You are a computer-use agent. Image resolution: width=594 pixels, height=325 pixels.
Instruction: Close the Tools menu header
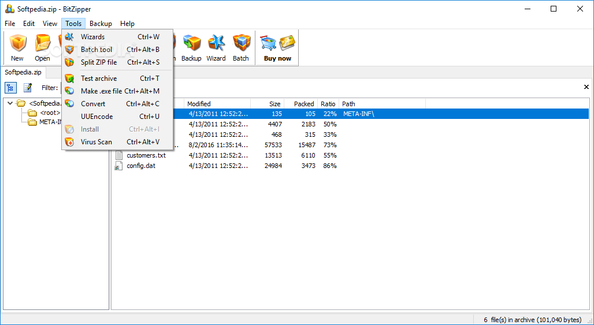click(x=73, y=24)
